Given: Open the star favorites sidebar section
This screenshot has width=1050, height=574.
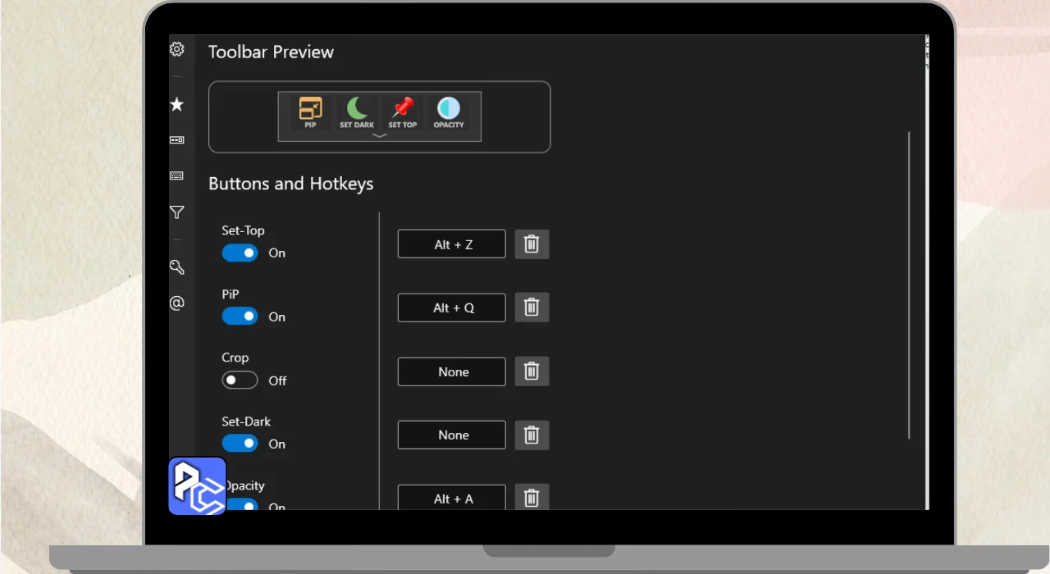Looking at the screenshot, I should [176, 104].
